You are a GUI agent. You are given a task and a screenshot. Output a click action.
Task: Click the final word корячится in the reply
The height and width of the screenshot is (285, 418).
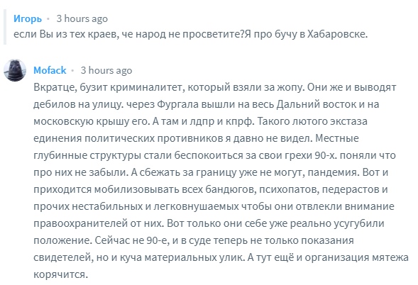(x=60, y=274)
